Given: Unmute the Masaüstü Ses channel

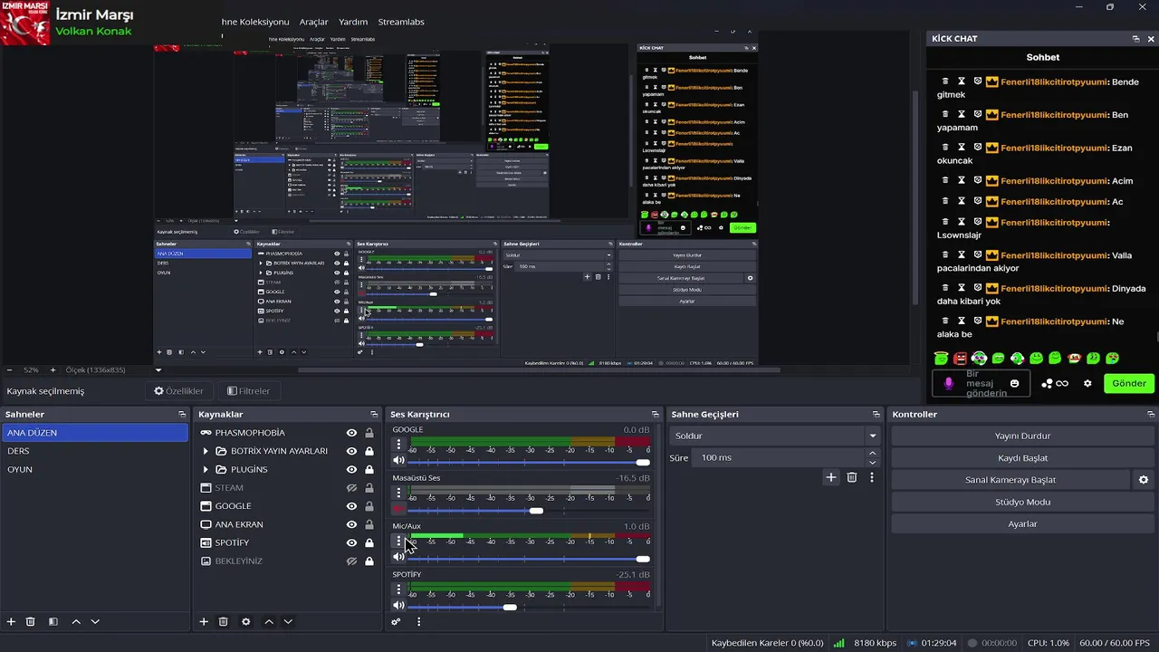Looking at the screenshot, I should [x=398, y=509].
